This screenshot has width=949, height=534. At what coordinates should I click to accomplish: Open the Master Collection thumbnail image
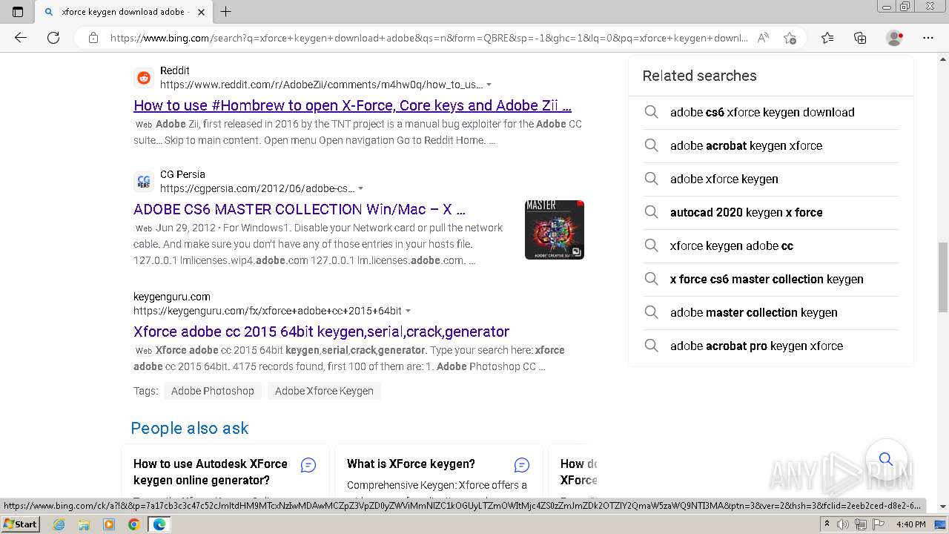(x=555, y=230)
